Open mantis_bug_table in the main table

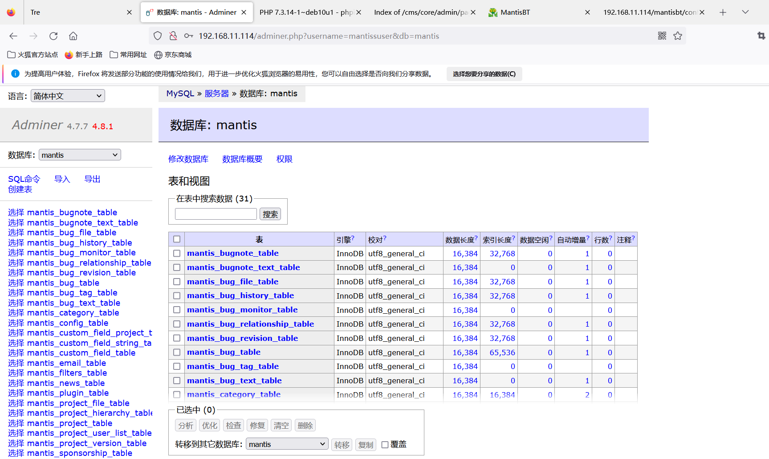point(224,352)
